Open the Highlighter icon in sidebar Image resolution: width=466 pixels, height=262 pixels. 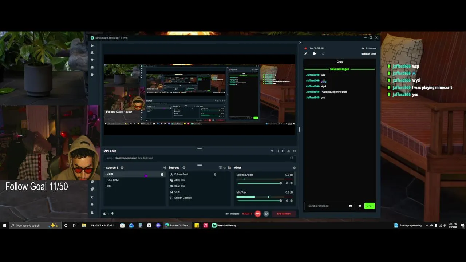point(92,67)
